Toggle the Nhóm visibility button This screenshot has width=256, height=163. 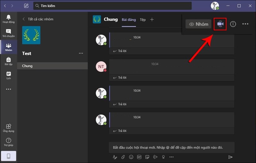tap(198, 24)
